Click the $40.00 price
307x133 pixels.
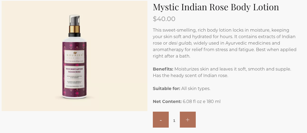(x=164, y=19)
